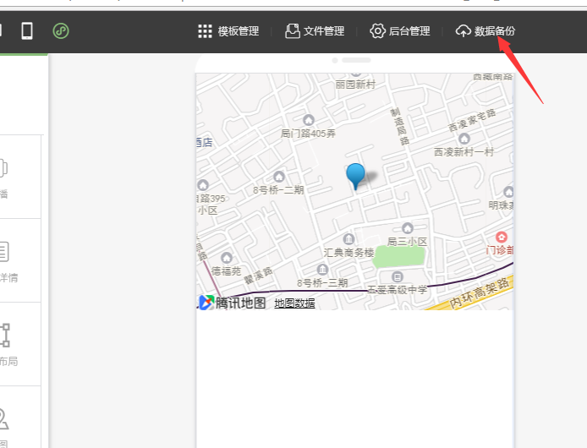Click the 8号桥-二期 map label

click(x=277, y=190)
